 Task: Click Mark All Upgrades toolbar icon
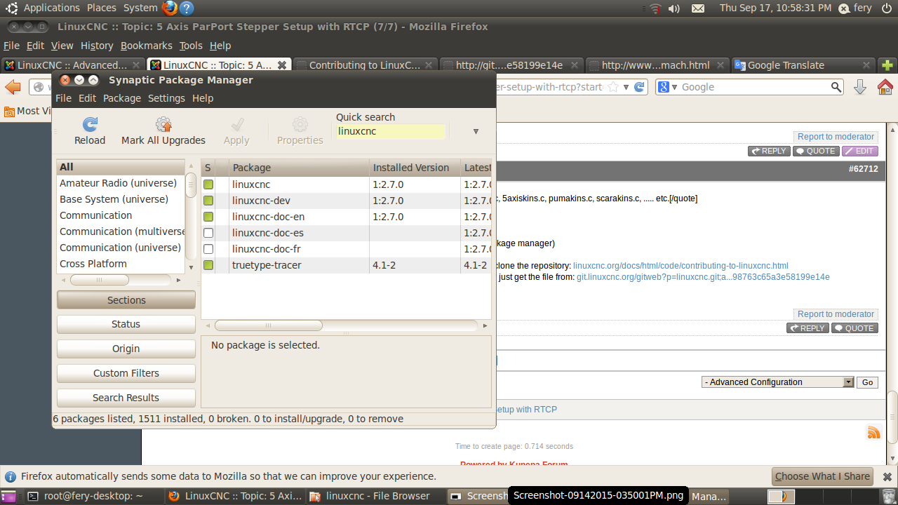coord(163,125)
